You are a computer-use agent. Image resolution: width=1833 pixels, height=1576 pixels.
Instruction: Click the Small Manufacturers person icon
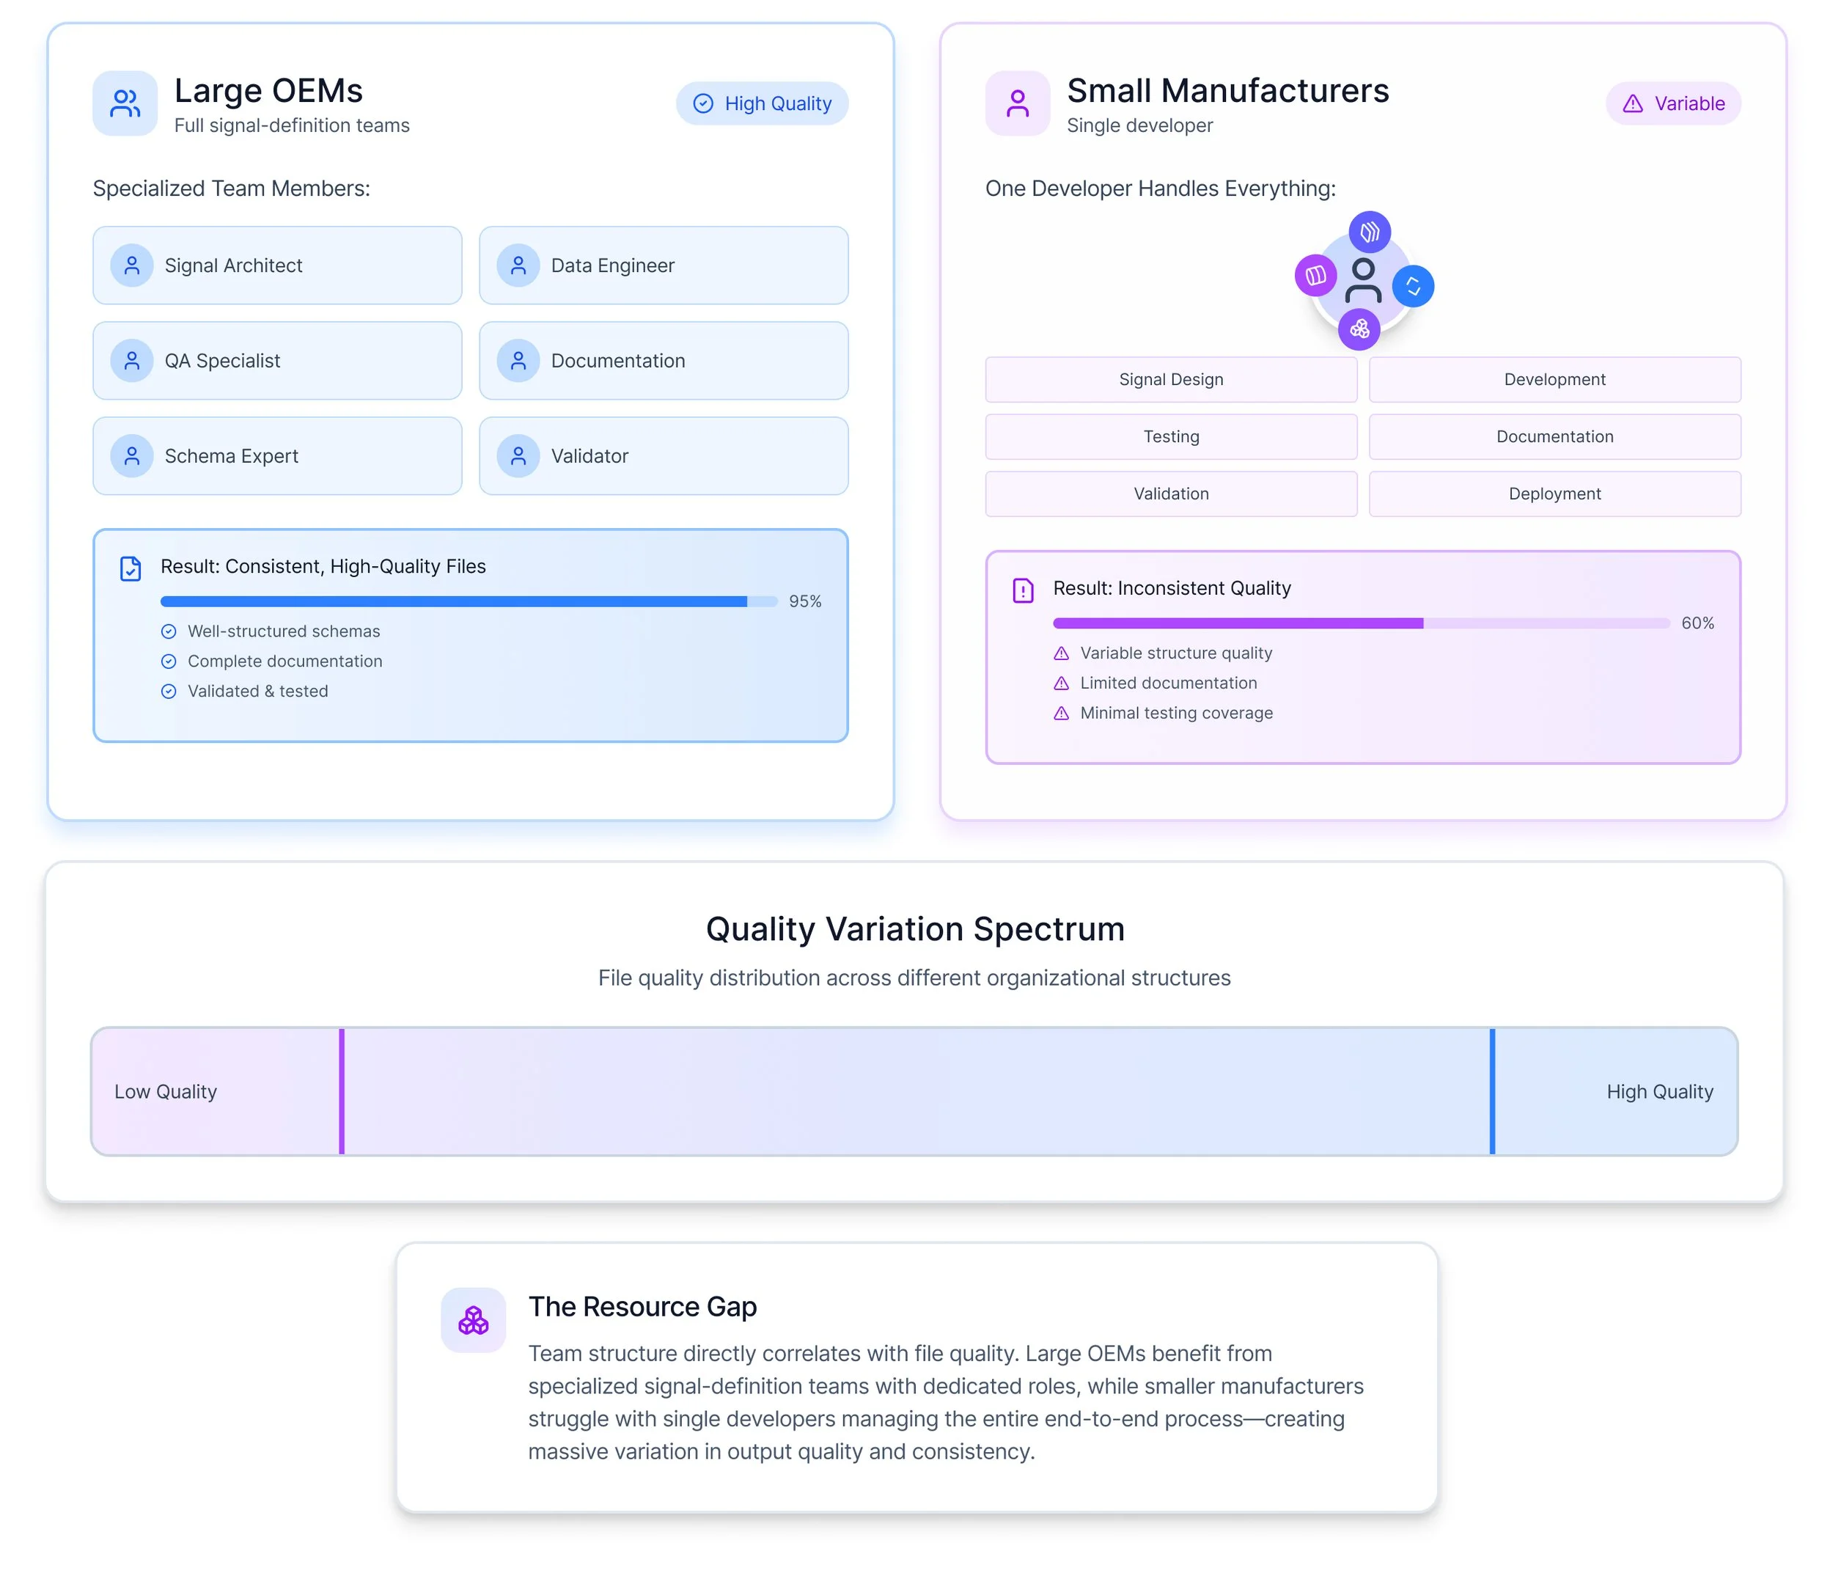pos(1018,103)
